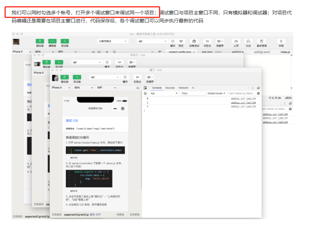
Task: Click the undock devtools icon in 猩子 window
Action: pos(258,88)
